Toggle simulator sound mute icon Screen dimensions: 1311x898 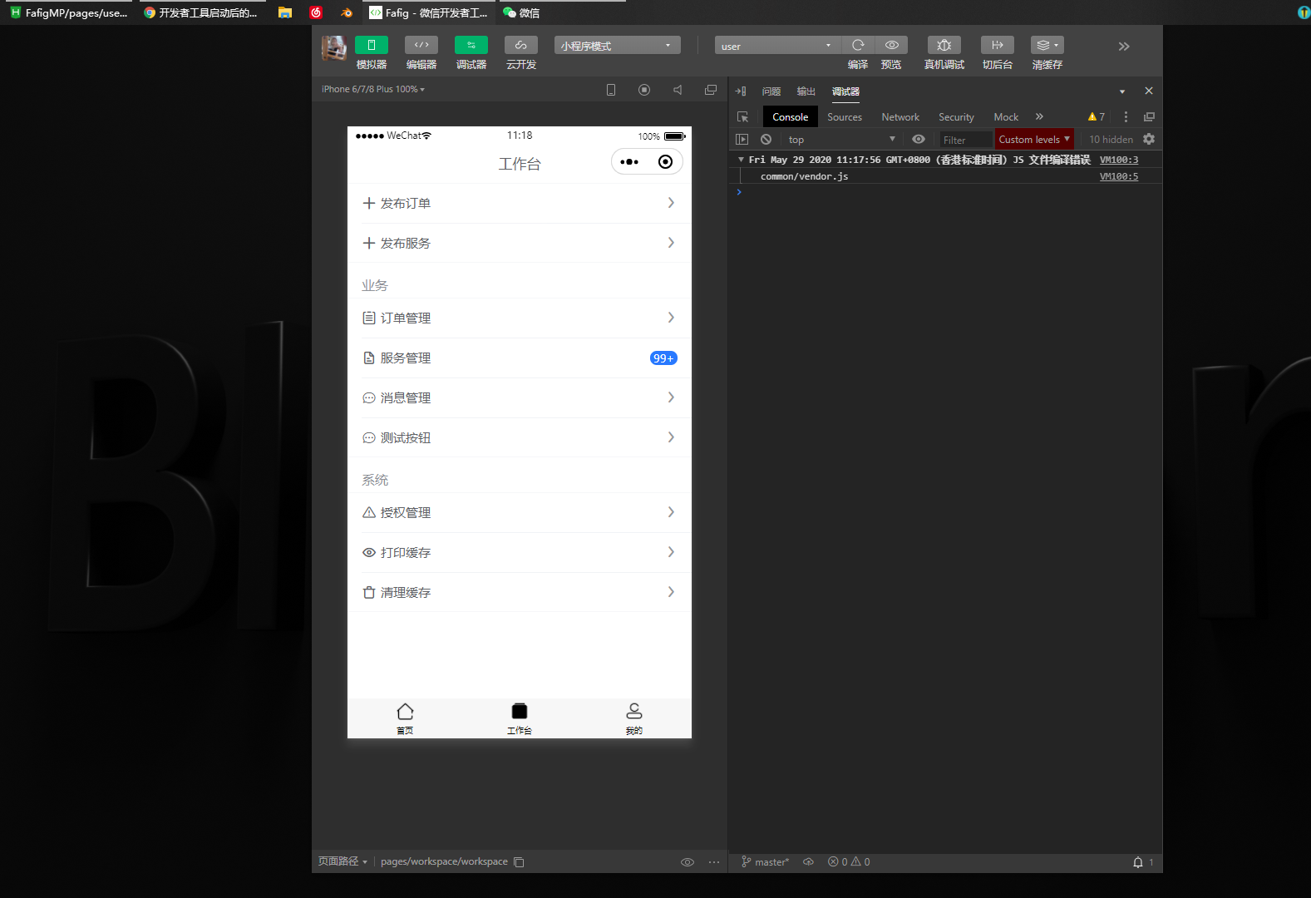(678, 90)
